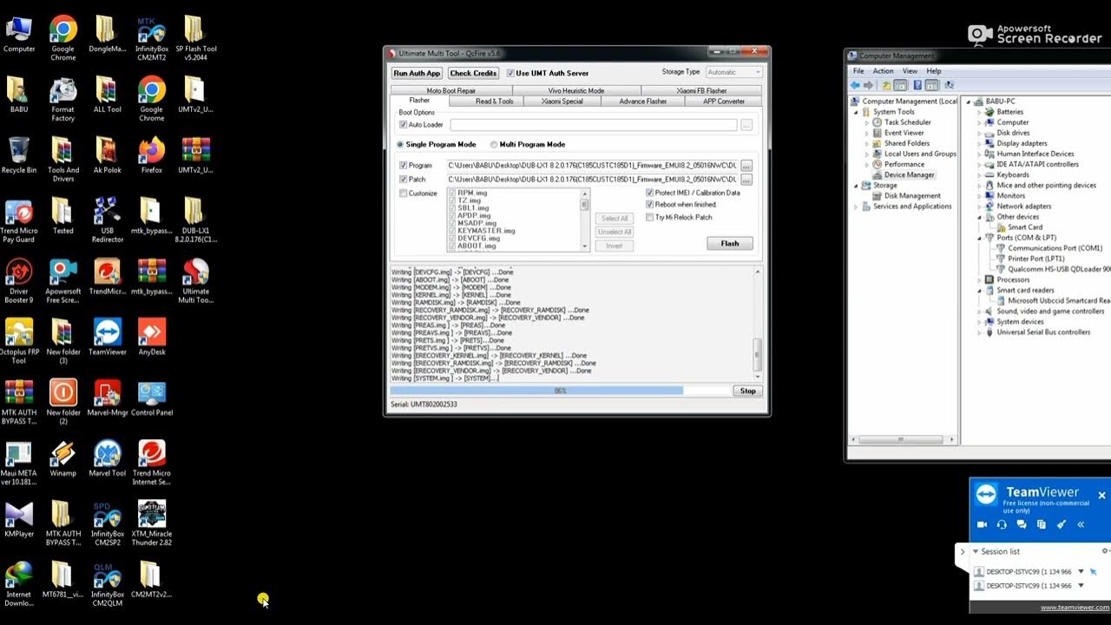Viewport: 1111px width, 625px height.
Task: Open the TeamViewer desktop shortcut
Action: (108, 337)
